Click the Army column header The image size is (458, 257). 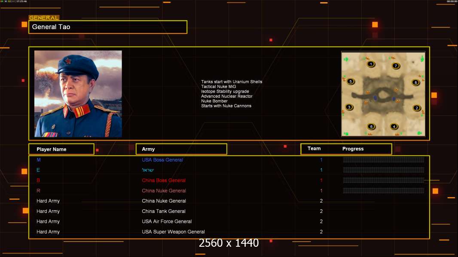point(181,149)
